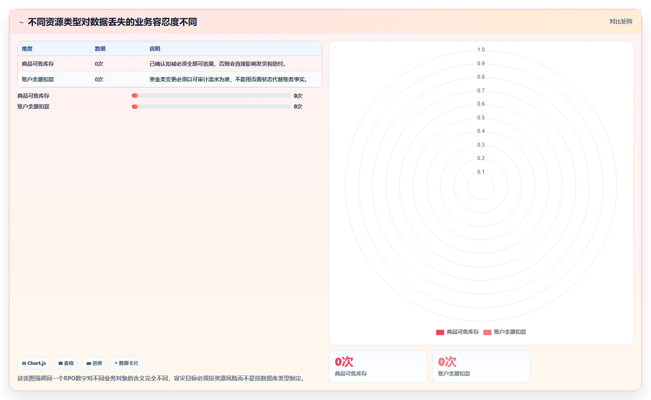Click the 维度 column header
The height and width of the screenshot is (400, 651).
click(x=27, y=49)
